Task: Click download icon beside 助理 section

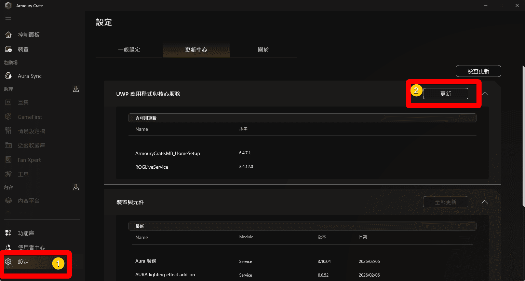Action: [x=76, y=89]
